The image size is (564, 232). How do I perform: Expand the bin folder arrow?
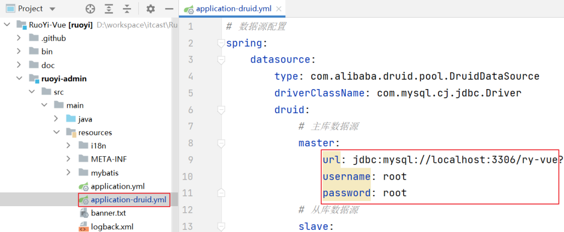pyautogui.click(x=19, y=51)
